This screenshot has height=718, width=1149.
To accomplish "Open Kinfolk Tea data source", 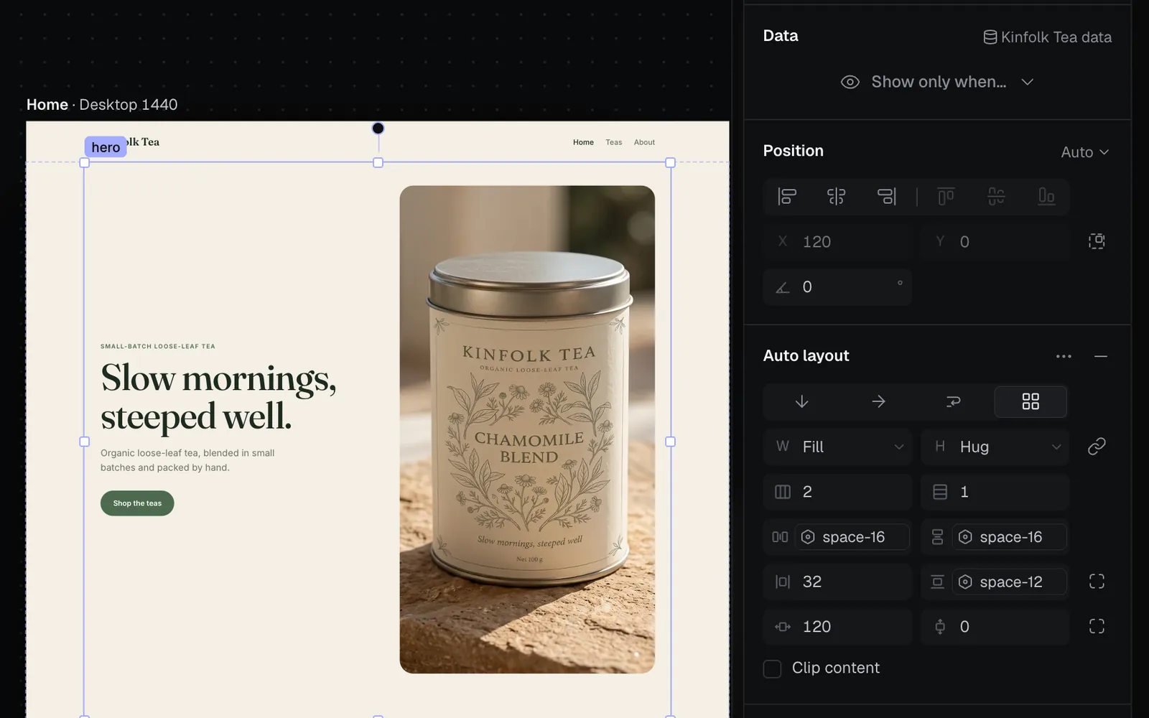I will pos(1047,37).
